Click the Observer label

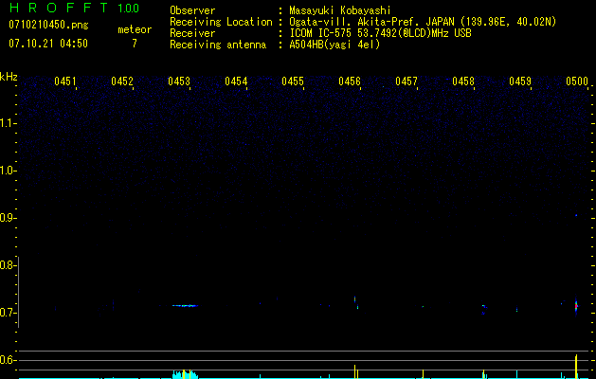pos(192,10)
